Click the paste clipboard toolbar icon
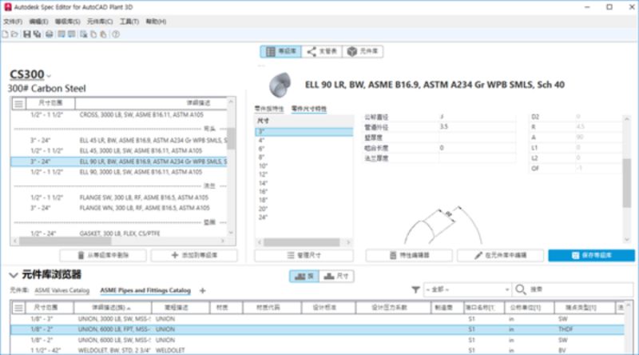Image resolution: width=639 pixels, height=355 pixels. pos(104,34)
